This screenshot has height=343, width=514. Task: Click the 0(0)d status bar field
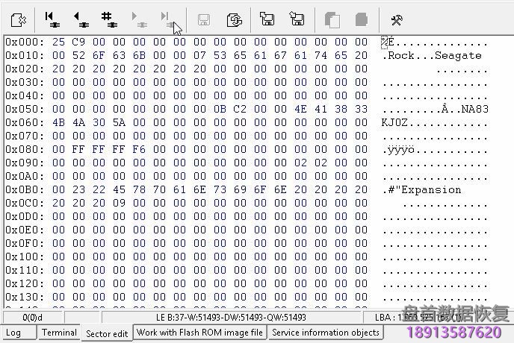(x=32, y=317)
